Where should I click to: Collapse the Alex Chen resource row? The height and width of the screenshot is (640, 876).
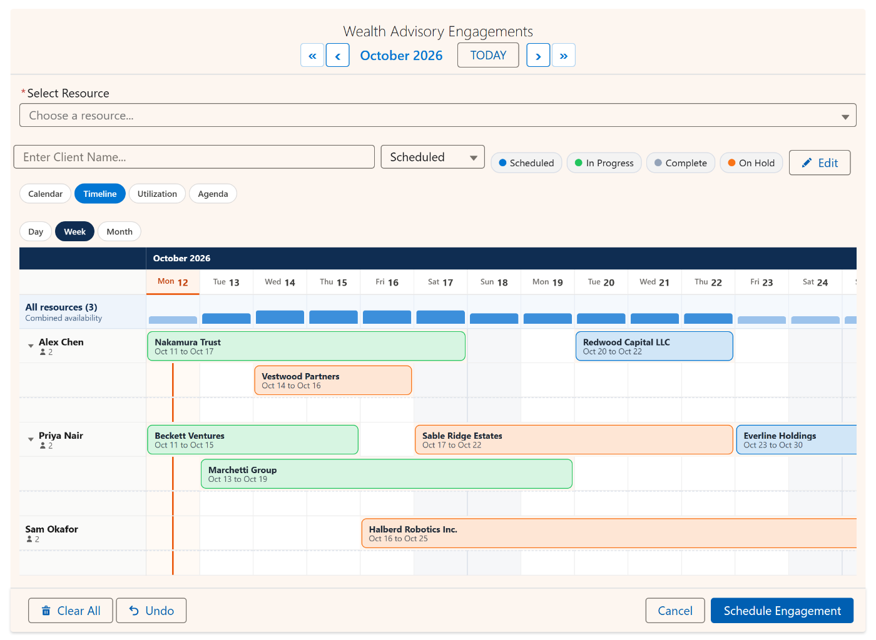point(31,346)
